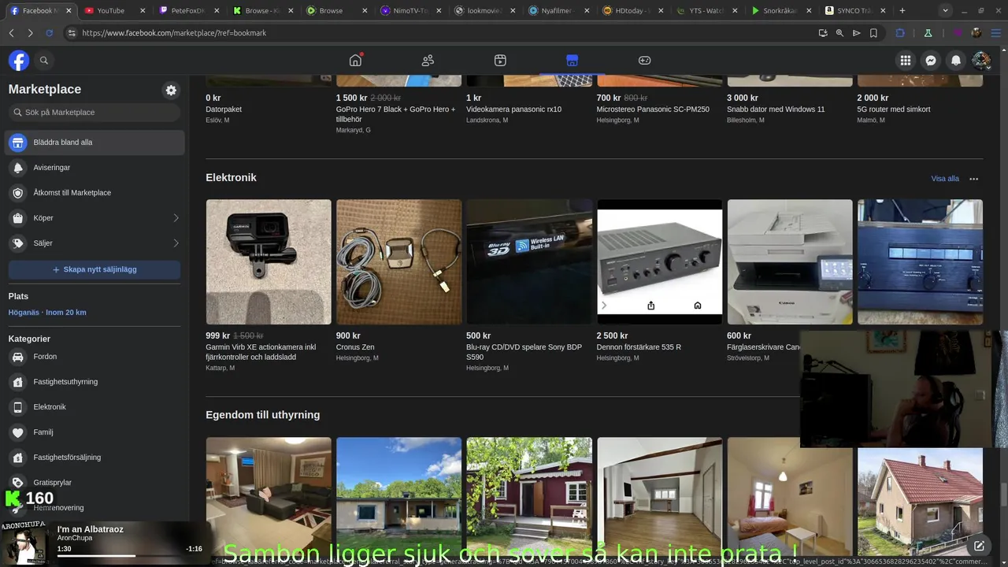Open Färglaserskrivare Canon listing image
This screenshot has height=567, width=1008.
point(790,261)
